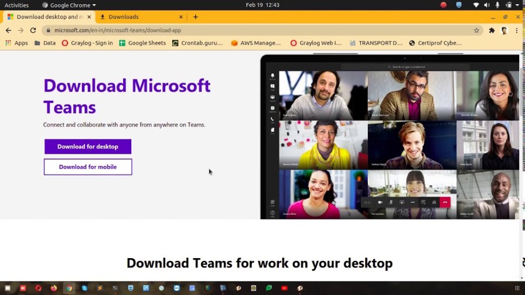
Task: Click the red recording indicator in top bar
Action: click(x=444, y=5)
